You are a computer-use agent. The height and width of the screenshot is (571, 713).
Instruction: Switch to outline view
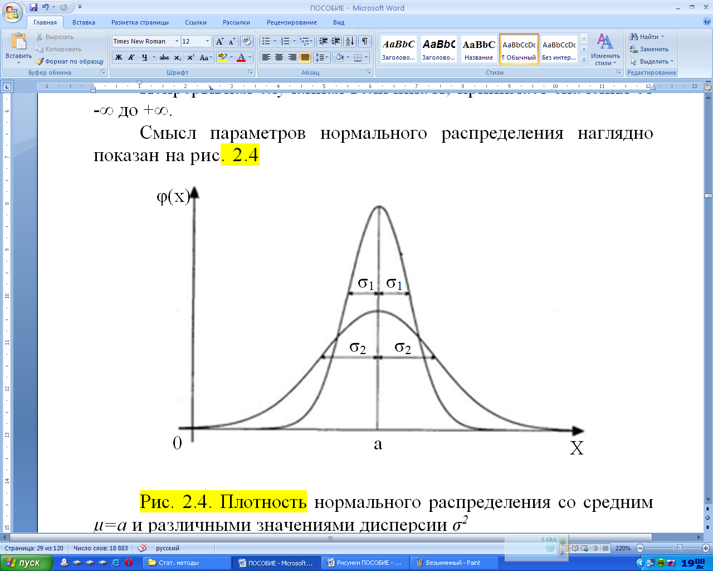click(595, 548)
